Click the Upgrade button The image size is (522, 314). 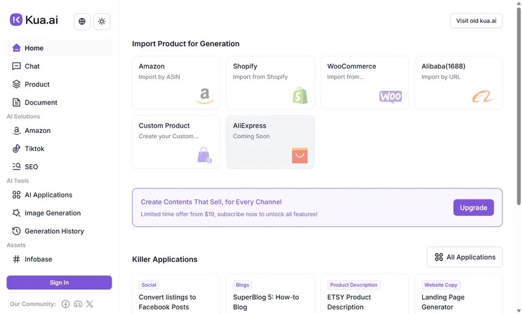(474, 208)
